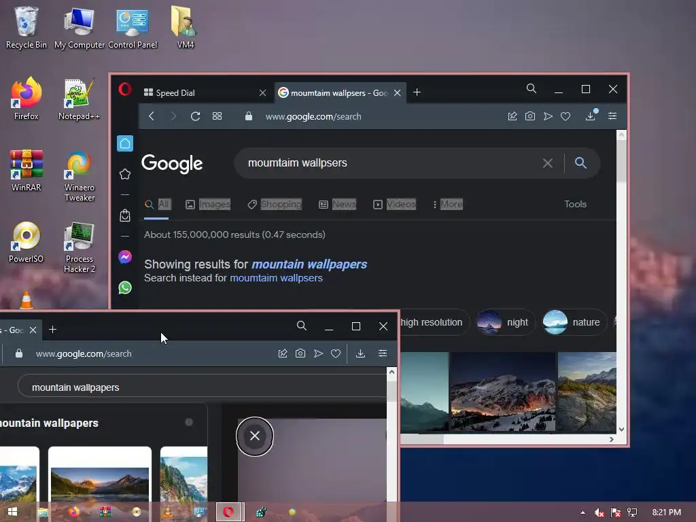Click the Windows Start button
The height and width of the screenshot is (522, 696).
click(12, 512)
